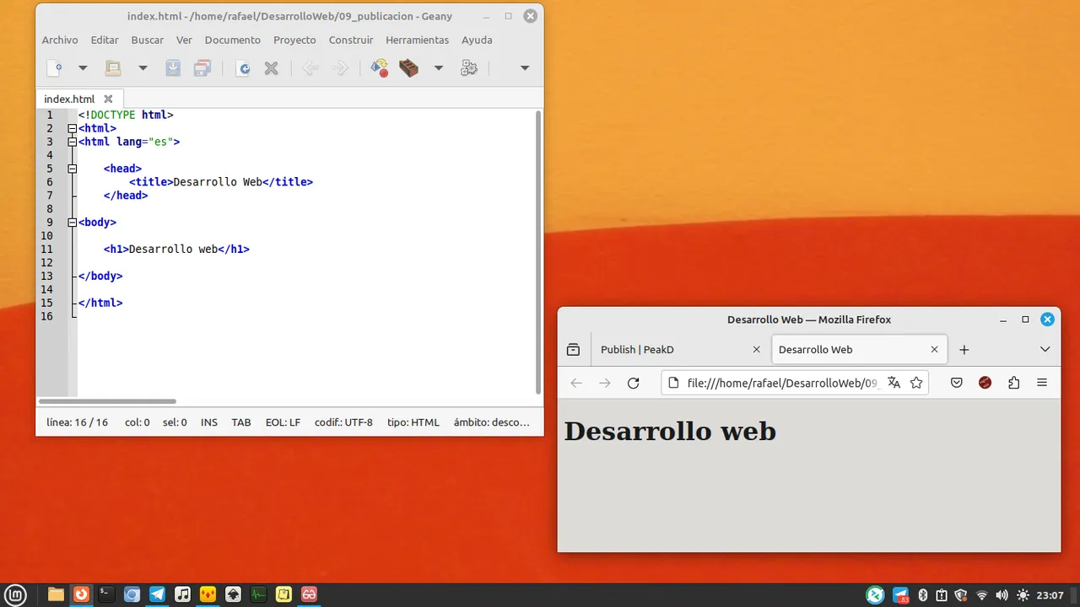Reload the page in Firefox
The image size is (1080, 607).
point(633,383)
